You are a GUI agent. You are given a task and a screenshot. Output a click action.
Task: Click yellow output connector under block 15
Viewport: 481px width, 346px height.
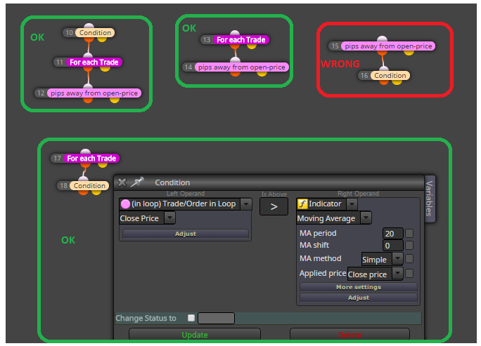coord(409,53)
